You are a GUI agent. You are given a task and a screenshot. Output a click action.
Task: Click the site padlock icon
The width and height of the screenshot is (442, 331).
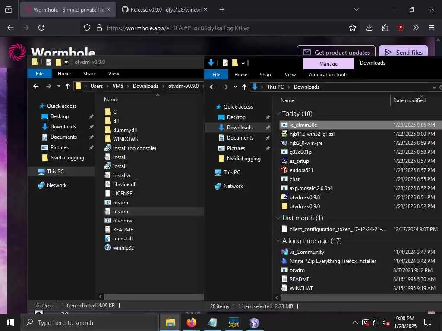[99, 28]
